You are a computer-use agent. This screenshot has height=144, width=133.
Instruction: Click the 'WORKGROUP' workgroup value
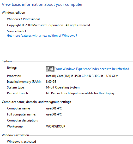pos(56,126)
